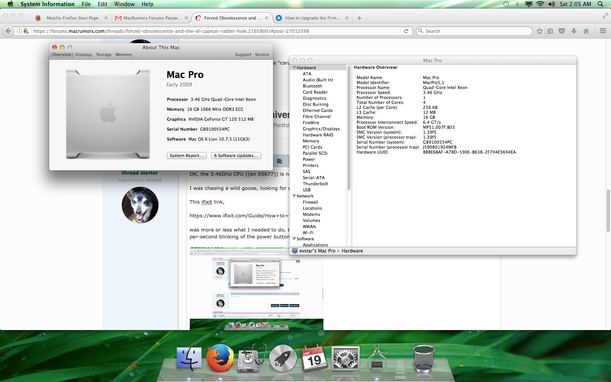Open the volume control in menu bar

[551, 4]
